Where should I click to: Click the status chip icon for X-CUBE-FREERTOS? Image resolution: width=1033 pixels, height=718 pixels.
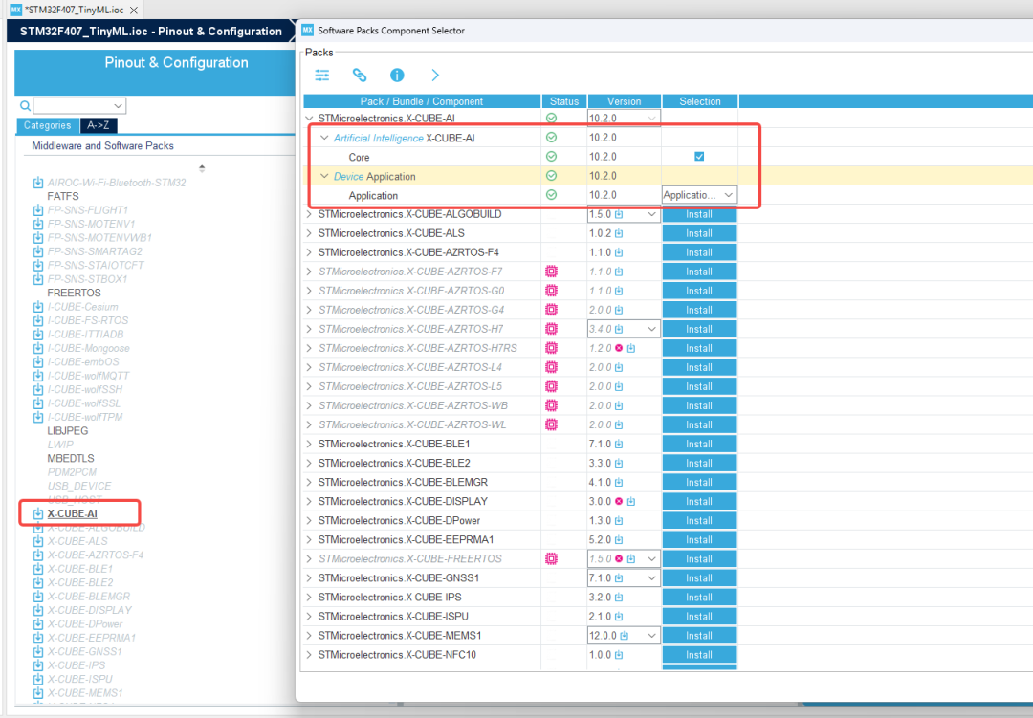tap(552, 558)
